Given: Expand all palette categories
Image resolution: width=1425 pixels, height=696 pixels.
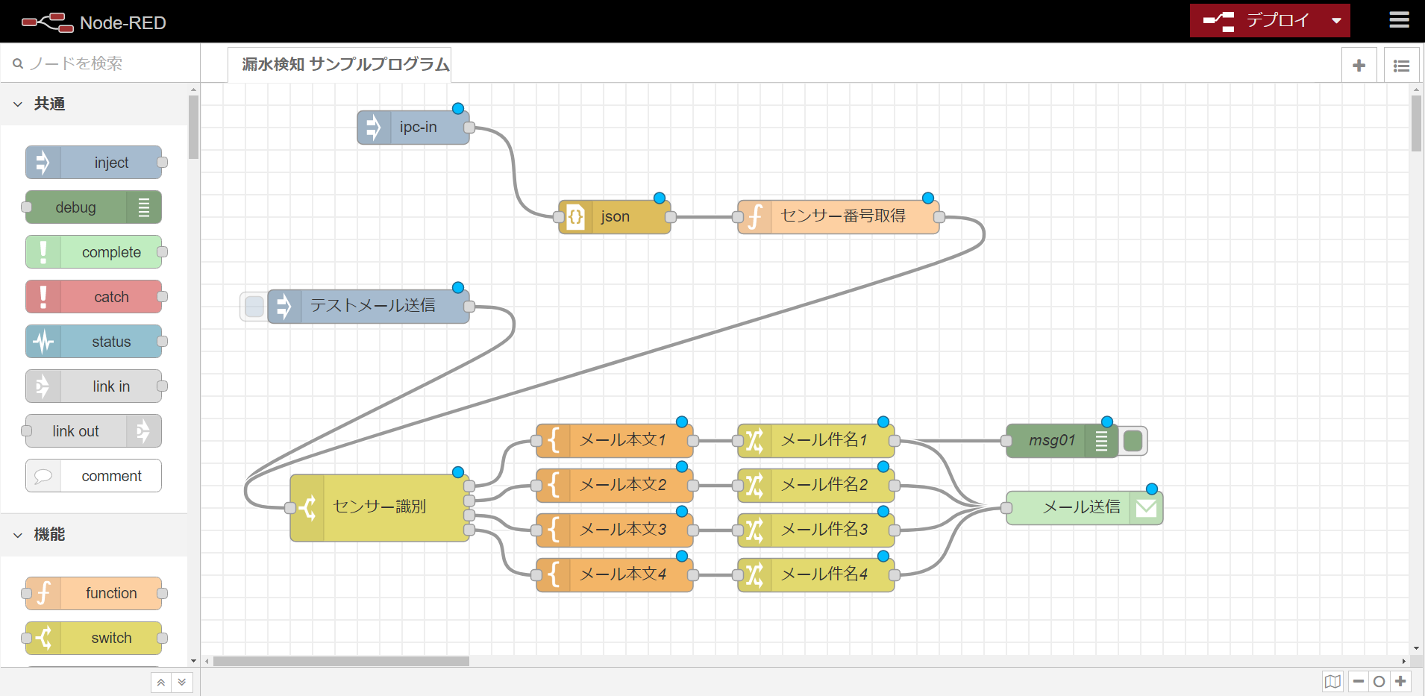Looking at the screenshot, I should (182, 682).
